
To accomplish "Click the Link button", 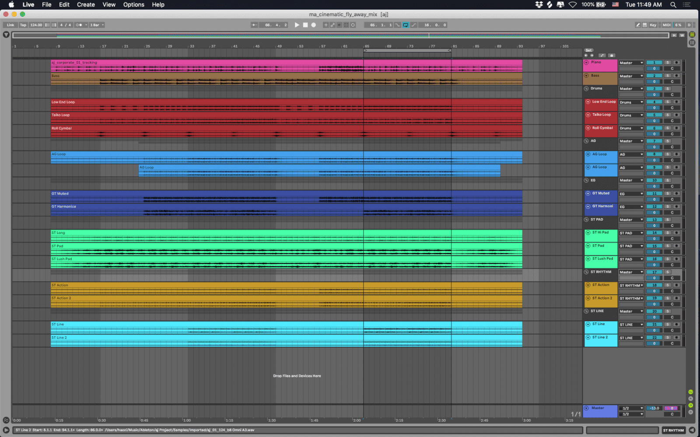I will [x=10, y=25].
